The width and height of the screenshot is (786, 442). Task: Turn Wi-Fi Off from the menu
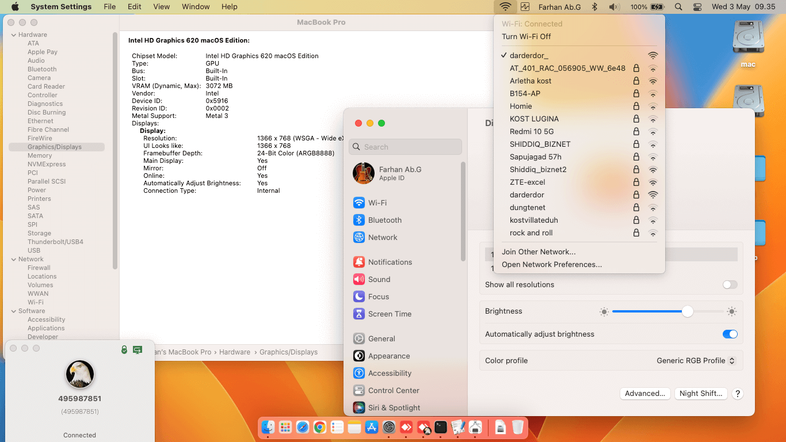[x=526, y=36]
